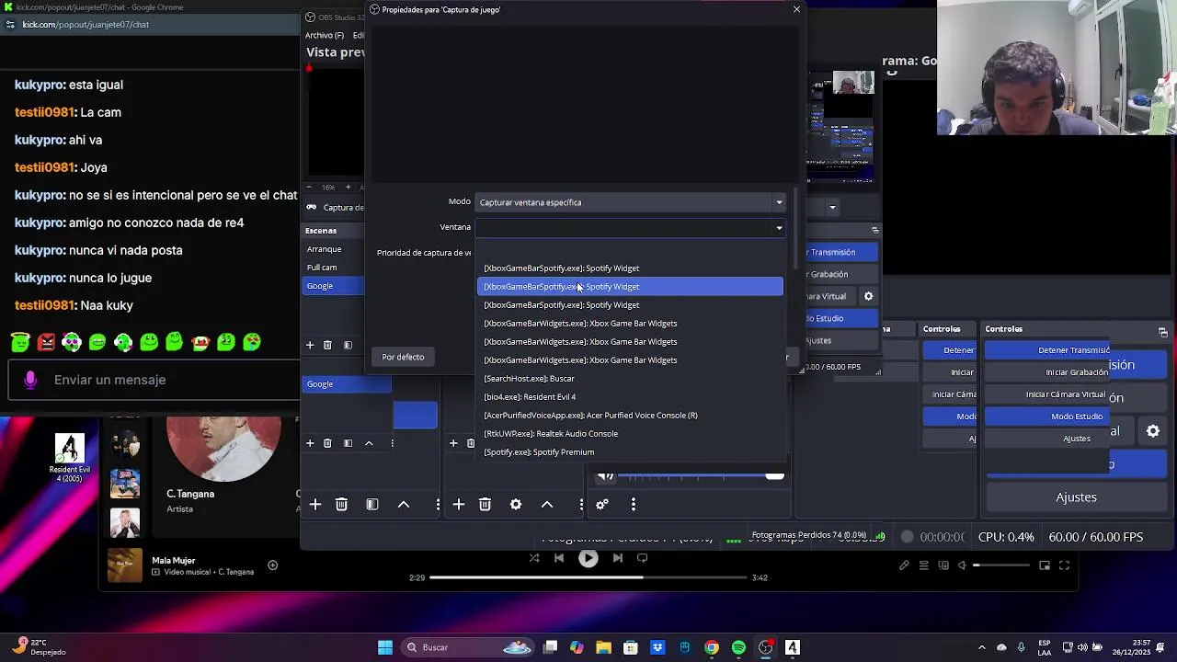Open Google Chrome from the taskbar
Viewport: 1177px width, 662px height.
tap(712, 647)
